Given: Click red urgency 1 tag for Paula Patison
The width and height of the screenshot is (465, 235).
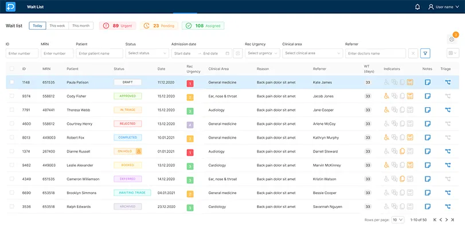Looking at the screenshot, I should point(190,84).
